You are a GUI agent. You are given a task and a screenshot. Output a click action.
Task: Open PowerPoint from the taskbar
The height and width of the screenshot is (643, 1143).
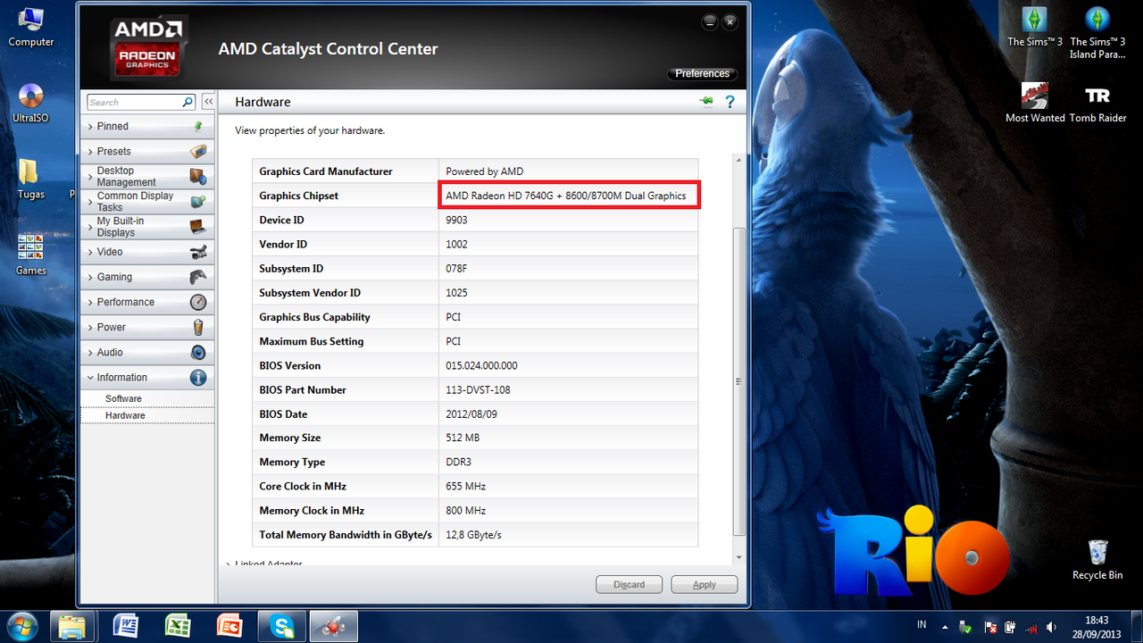[x=229, y=625]
